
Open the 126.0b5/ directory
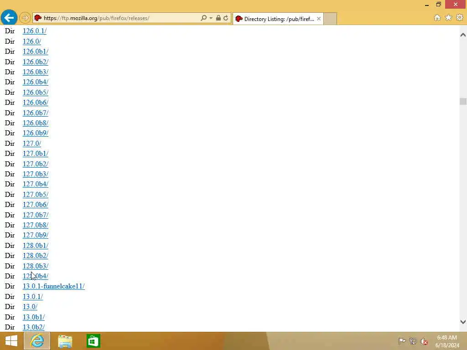[36, 93]
